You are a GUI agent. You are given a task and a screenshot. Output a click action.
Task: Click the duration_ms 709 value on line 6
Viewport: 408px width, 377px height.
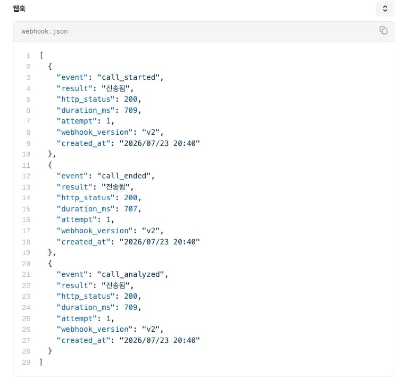(x=131, y=110)
